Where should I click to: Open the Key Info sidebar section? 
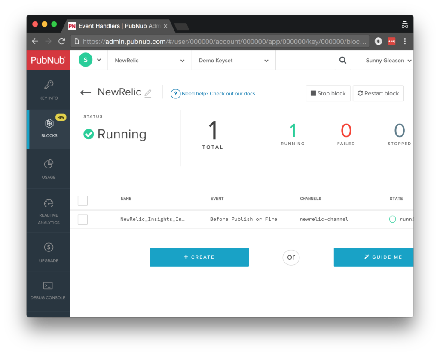[48, 90]
